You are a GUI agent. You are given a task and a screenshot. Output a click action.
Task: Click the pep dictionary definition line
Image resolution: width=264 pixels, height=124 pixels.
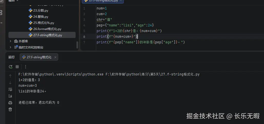pyautogui.click(x=125, y=25)
